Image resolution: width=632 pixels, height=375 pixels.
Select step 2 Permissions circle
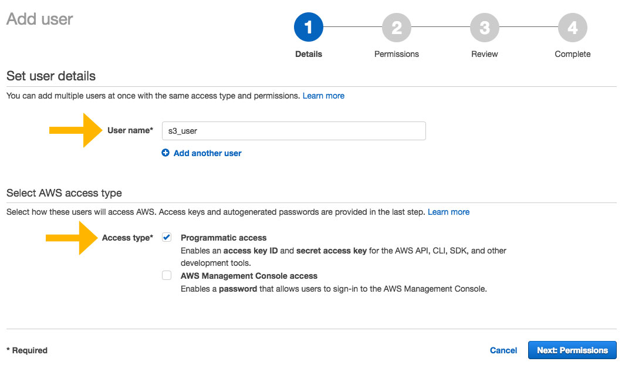pyautogui.click(x=397, y=27)
